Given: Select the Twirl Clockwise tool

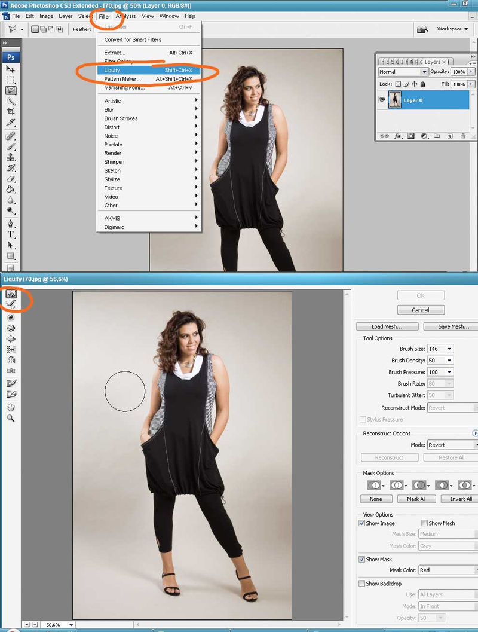Looking at the screenshot, I should point(11,317).
